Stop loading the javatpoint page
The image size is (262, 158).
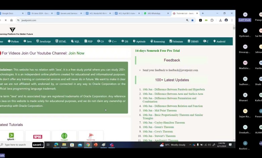click(6, 20)
